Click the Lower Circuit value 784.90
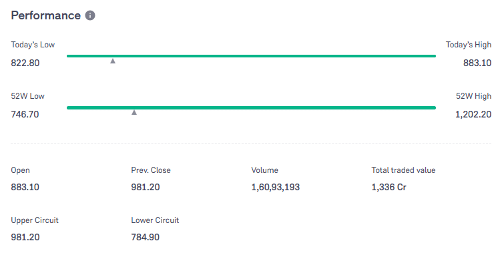The height and width of the screenshot is (259, 504). [x=146, y=237]
